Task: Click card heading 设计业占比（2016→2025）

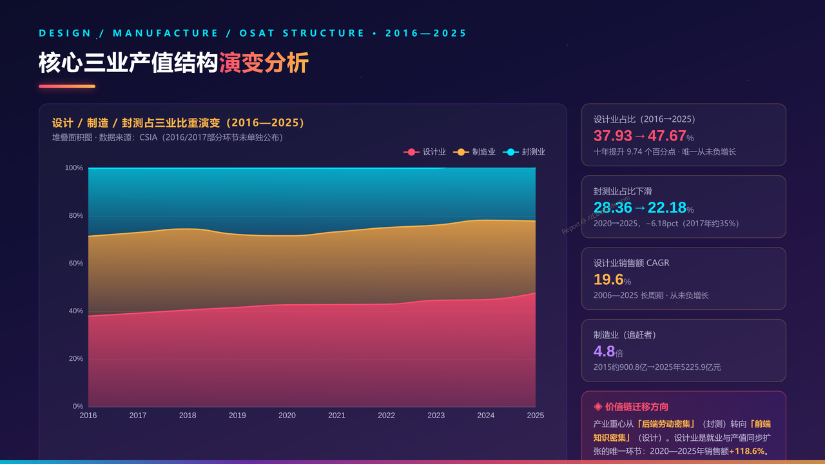Action: [x=645, y=119]
